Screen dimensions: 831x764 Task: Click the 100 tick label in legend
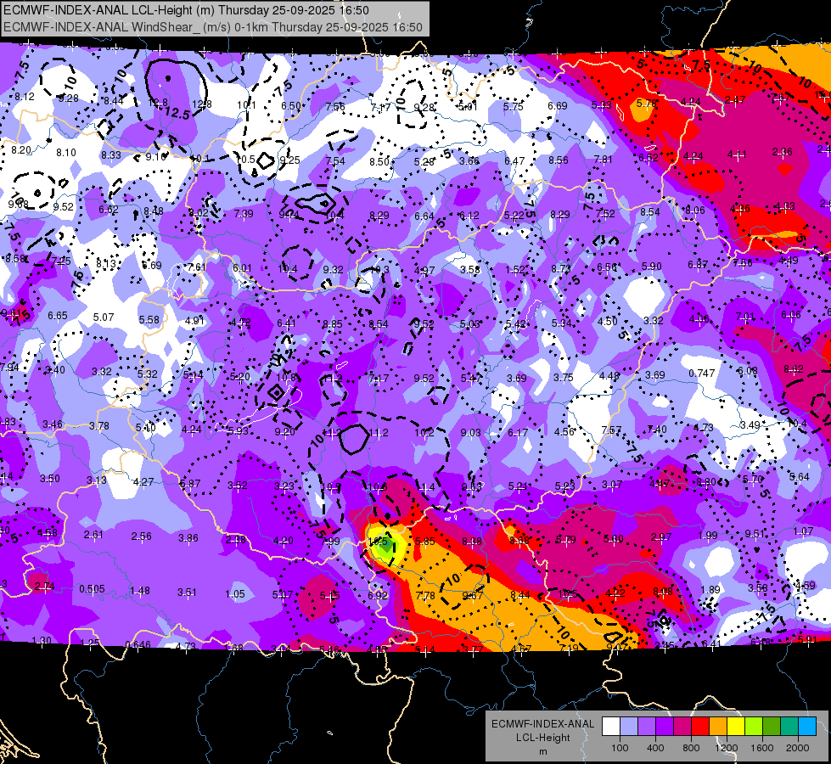(x=620, y=748)
